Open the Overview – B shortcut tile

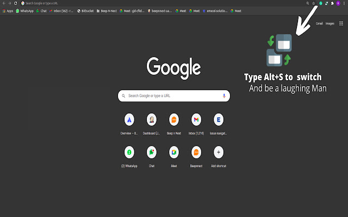(129, 124)
